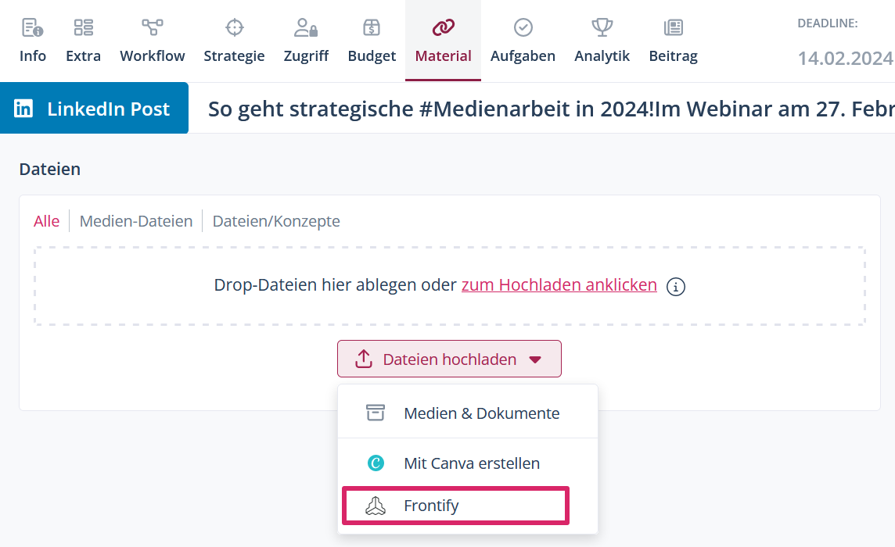This screenshot has height=547, width=895.
Task: Open the Info tab icon
Action: tap(33, 28)
